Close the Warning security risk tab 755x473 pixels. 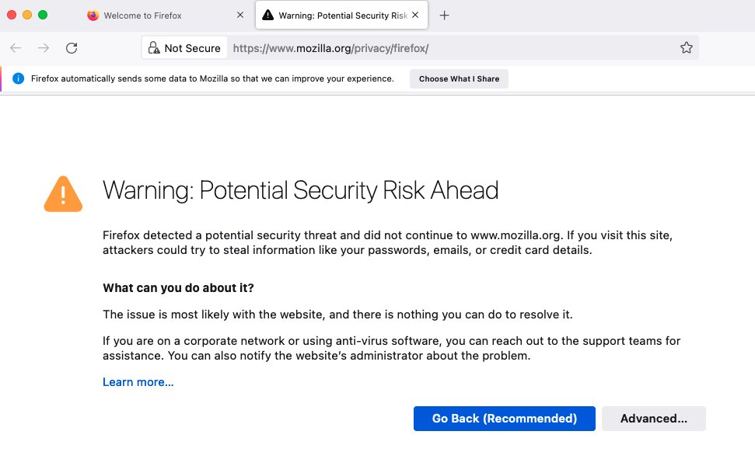point(415,16)
